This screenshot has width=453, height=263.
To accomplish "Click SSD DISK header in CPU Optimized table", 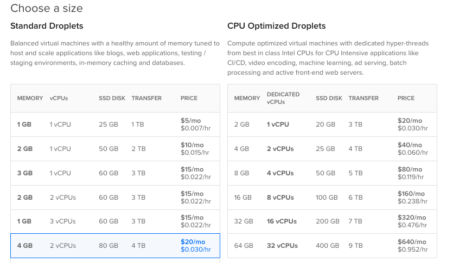I will point(329,98).
